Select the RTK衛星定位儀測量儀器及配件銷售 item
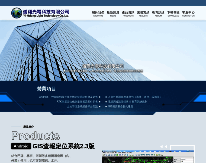 pos(77,102)
